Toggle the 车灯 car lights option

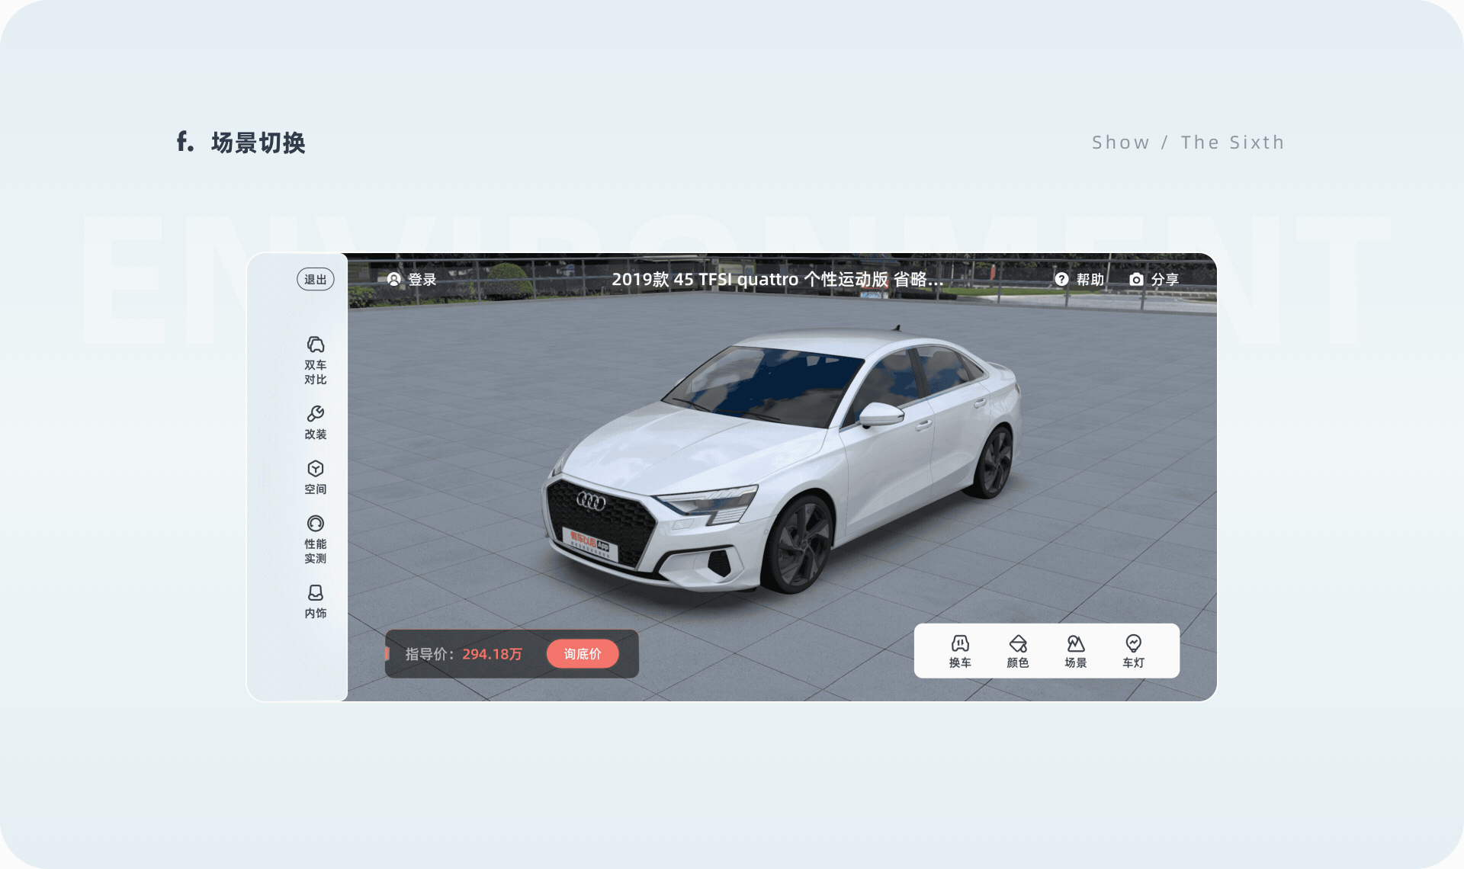(1133, 652)
